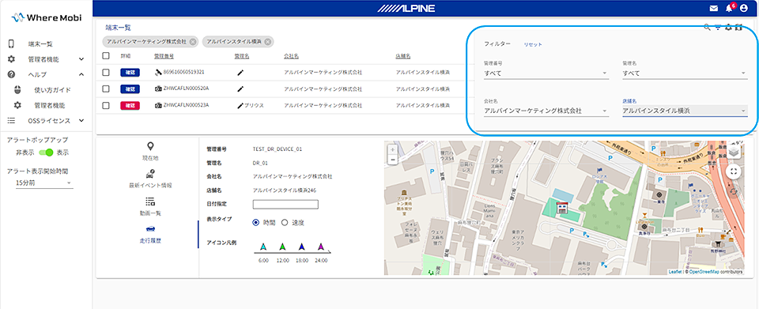
Task: Open 端末一覧 in the sidebar
Action: 40,44
